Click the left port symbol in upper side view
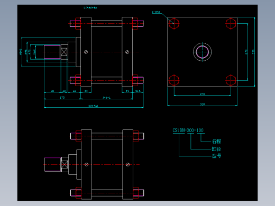This screenshot has height=206, width=275. pyautogui.click(x=86, y=52)
